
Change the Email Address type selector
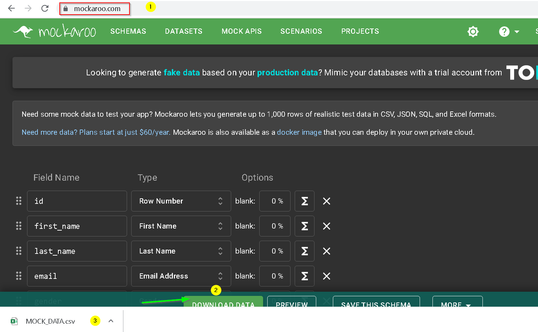click(x=181, y=276)
